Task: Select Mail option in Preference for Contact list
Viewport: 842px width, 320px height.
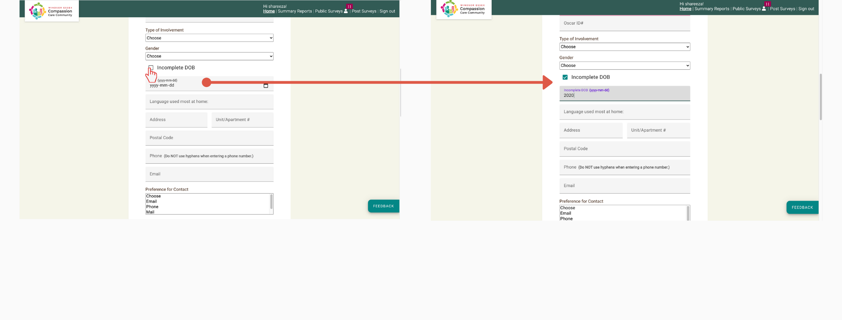Action: pos(150,212)
